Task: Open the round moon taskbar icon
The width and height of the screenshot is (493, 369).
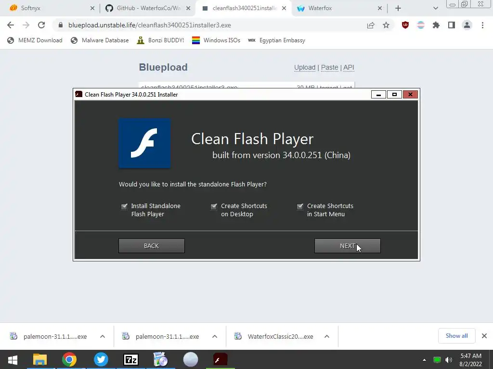Action: pyautogui.click(x=191, y=359)
